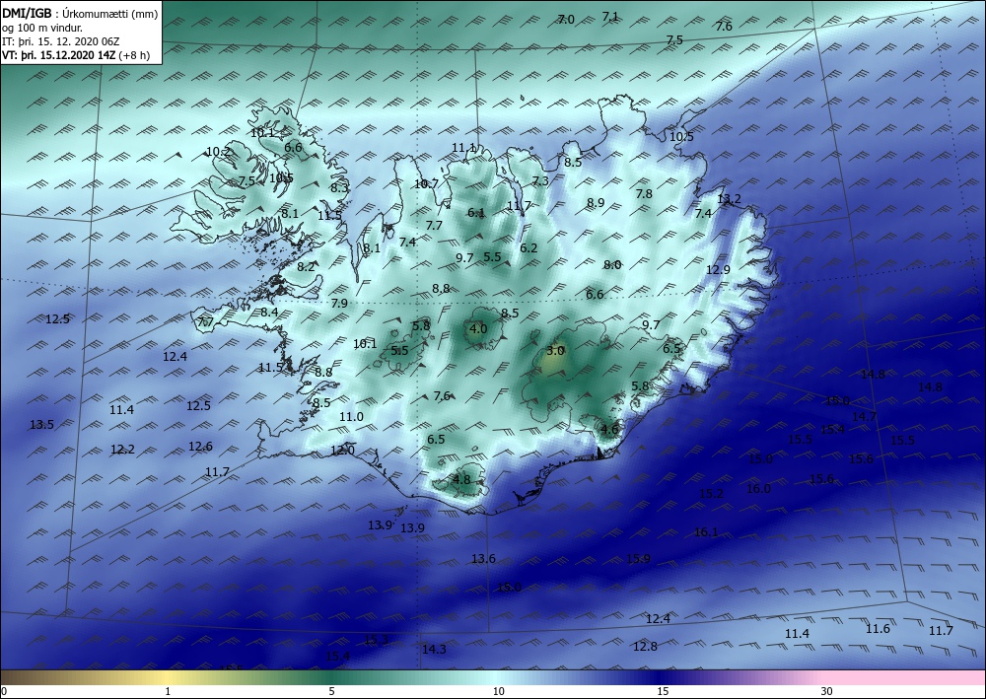
Task: Click the 12.0 value on the southwest coast
Action: [x=342, y=451]
